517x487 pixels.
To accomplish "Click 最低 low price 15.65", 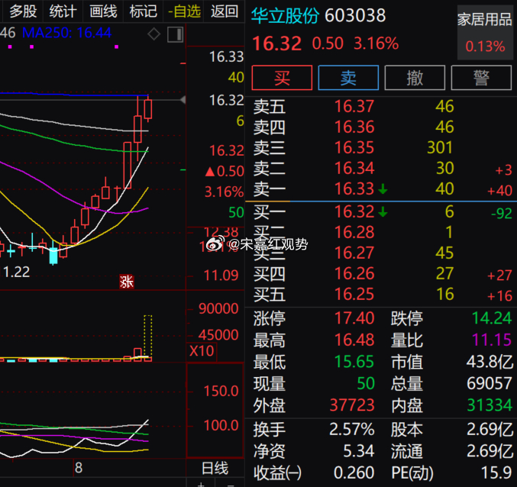I will [x=354, y=362].
